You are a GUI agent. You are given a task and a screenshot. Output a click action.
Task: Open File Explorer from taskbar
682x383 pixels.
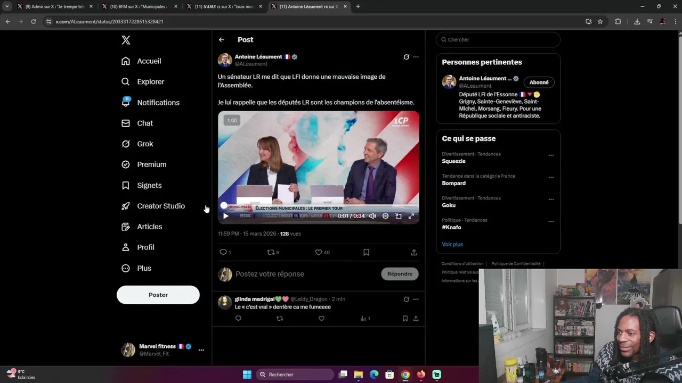coord(359,374)
